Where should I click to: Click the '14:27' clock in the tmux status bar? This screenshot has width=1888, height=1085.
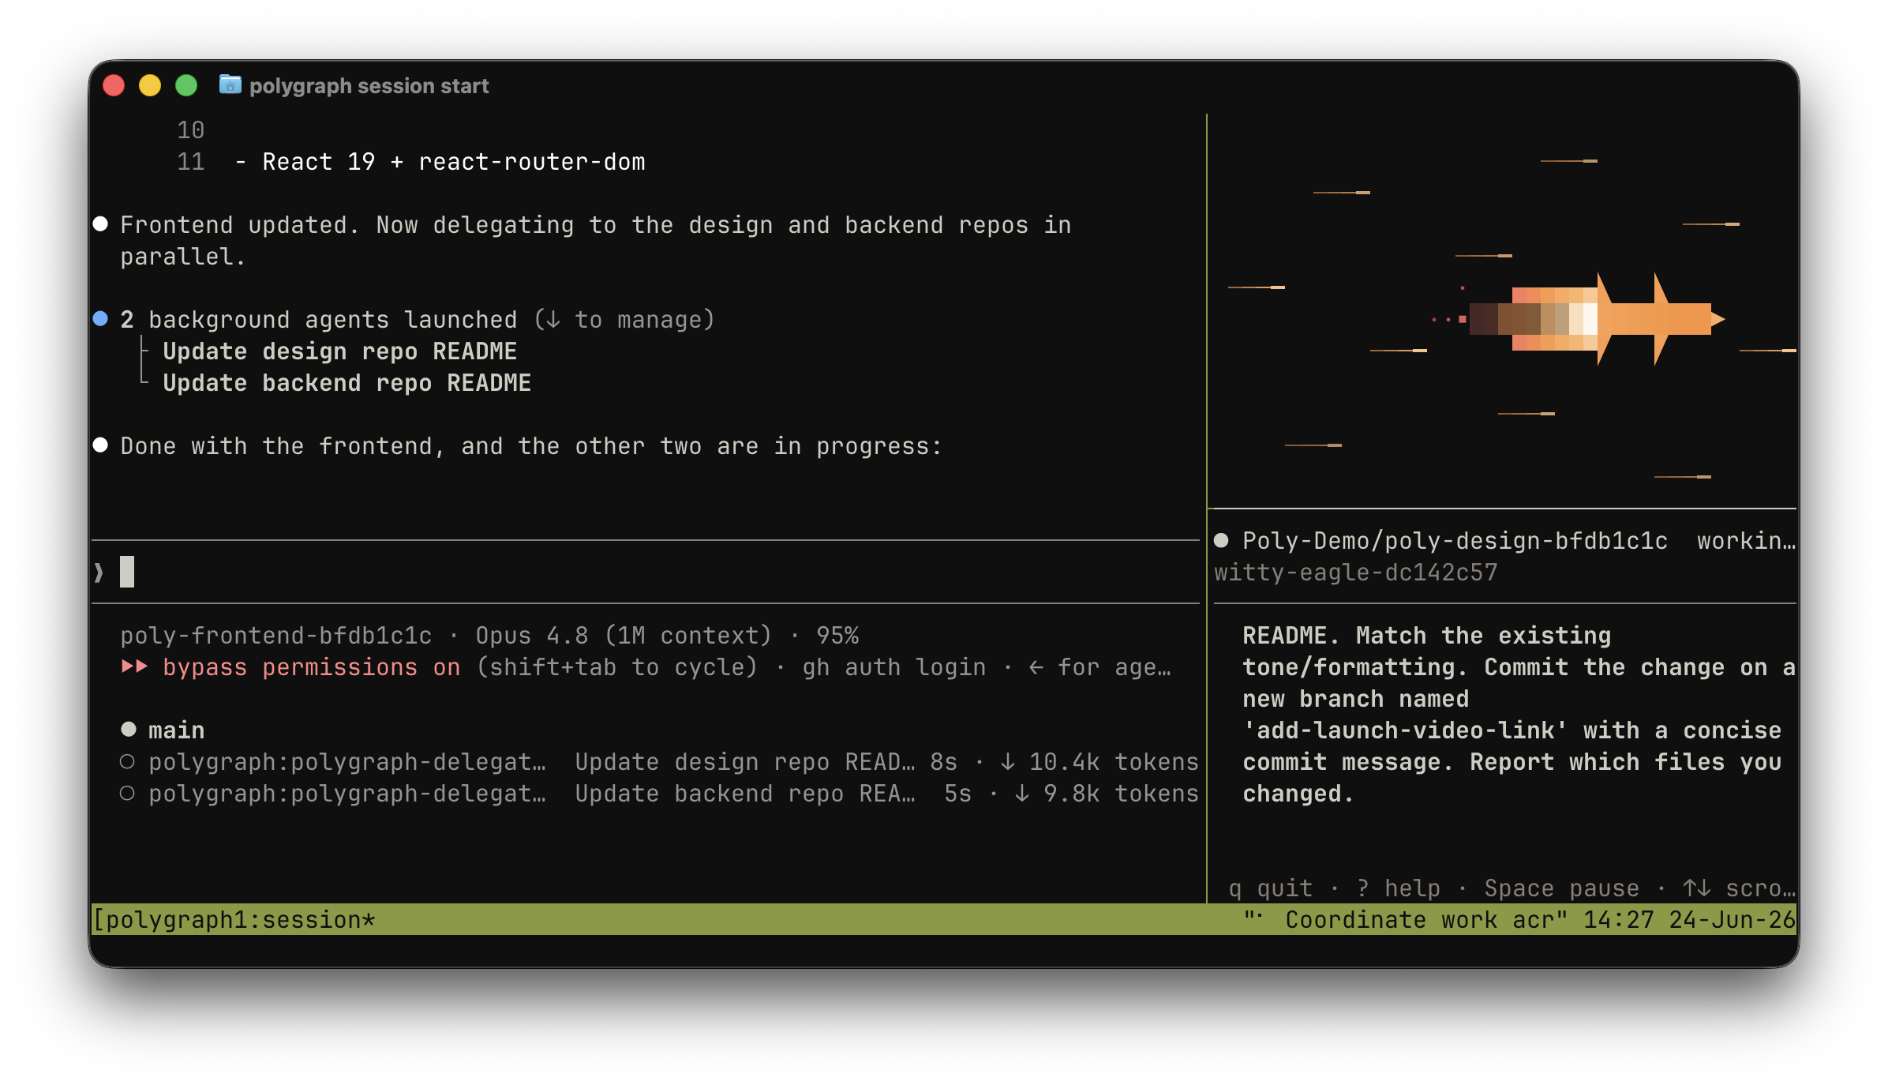(x=1618, y=920)
